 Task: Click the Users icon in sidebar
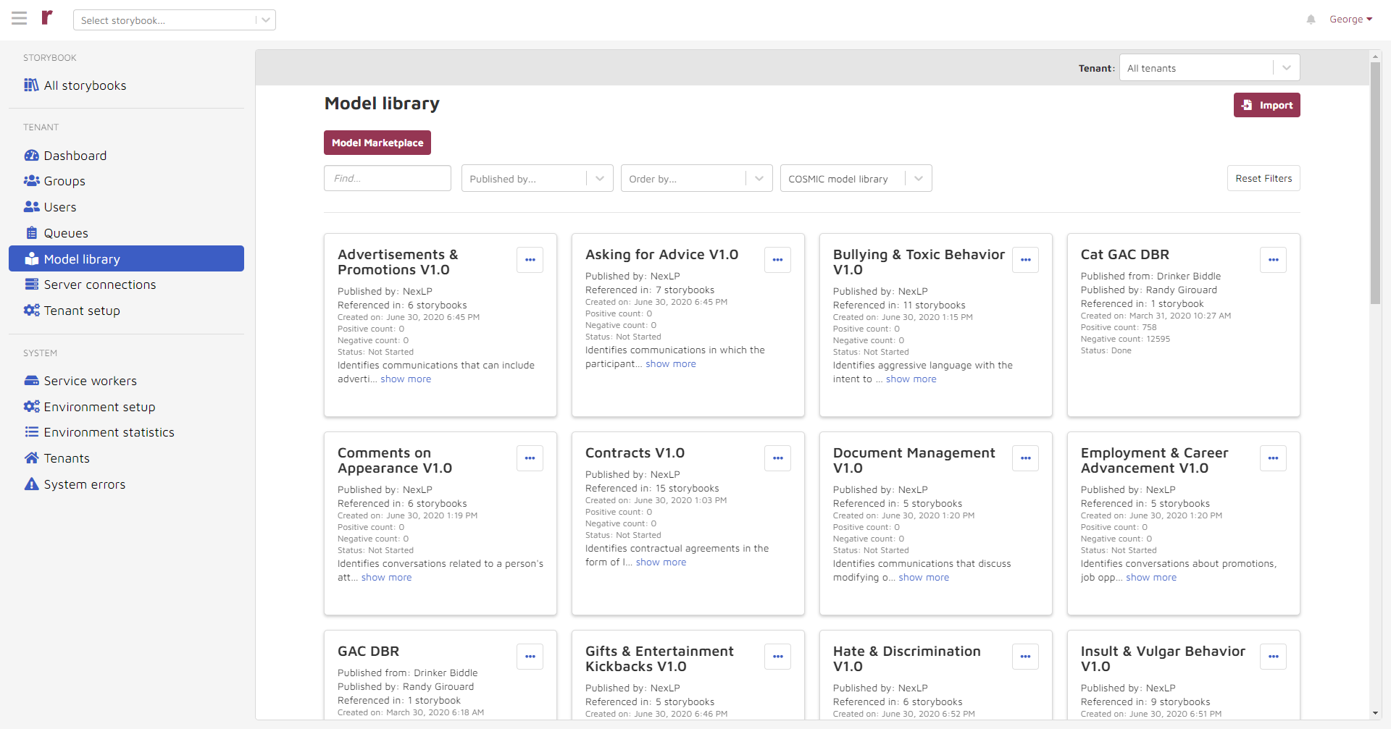(31, 207)
